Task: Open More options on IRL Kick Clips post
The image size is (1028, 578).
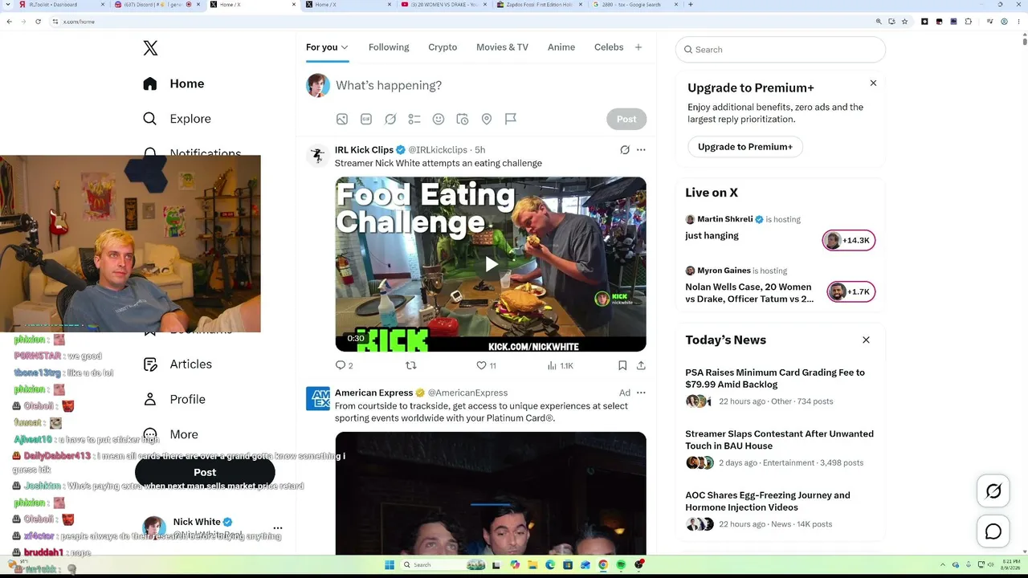Action: pos(641,150)
